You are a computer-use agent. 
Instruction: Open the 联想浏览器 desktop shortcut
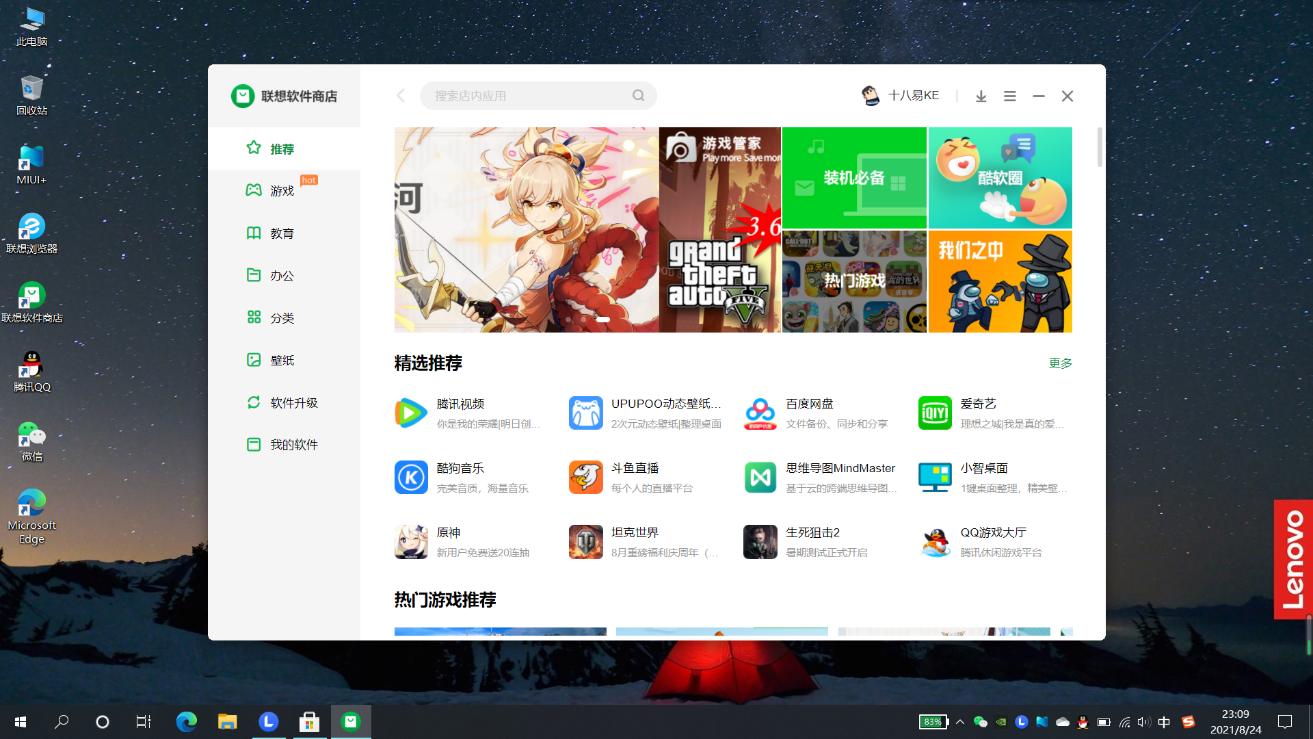[31, 234]
